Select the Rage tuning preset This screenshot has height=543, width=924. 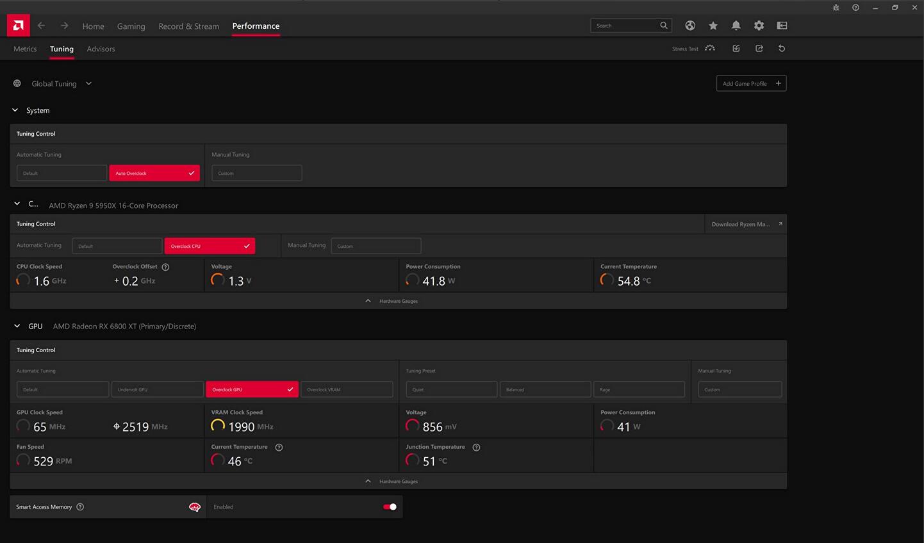click(x=639, y=389)
